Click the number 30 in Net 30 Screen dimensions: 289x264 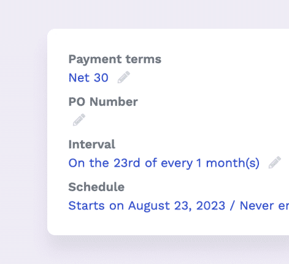(x=101, y=78)
